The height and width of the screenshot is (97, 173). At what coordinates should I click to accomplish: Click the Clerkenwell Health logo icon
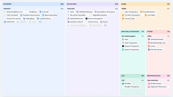pyautogui.click(x=149, y=39)
